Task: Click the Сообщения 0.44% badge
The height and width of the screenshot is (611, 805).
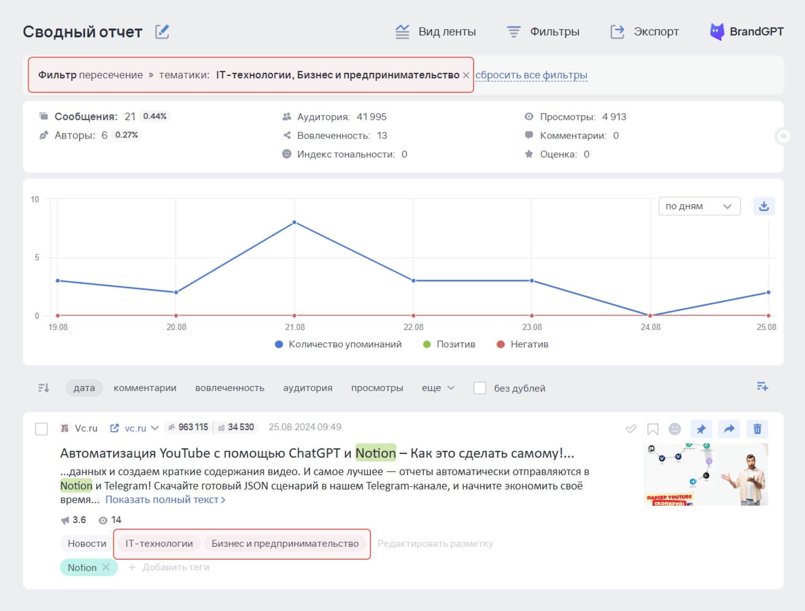Action: click(155, 116)
